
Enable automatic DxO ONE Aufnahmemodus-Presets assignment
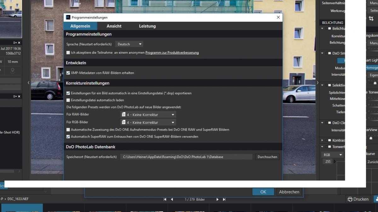(68, 130)
